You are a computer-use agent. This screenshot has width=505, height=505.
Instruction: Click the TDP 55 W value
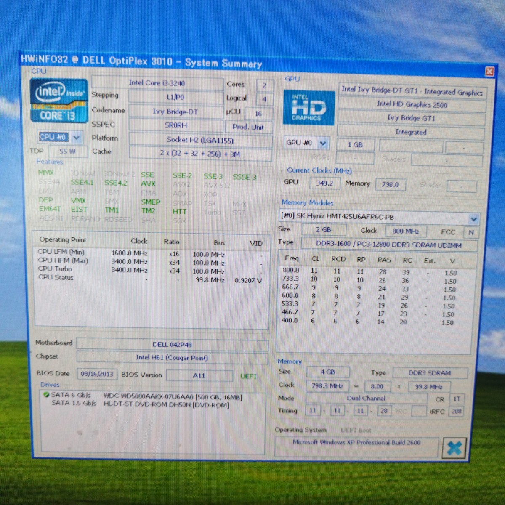(x=67, y=151)
